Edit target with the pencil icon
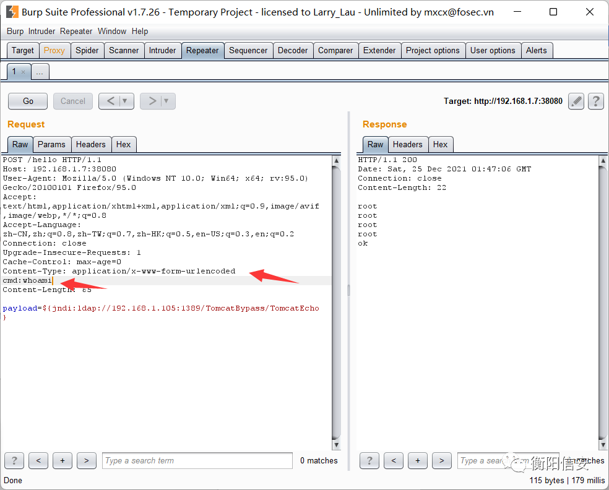Image resolution: width=609 pixels, height=490 pixels. pos(576,101)
